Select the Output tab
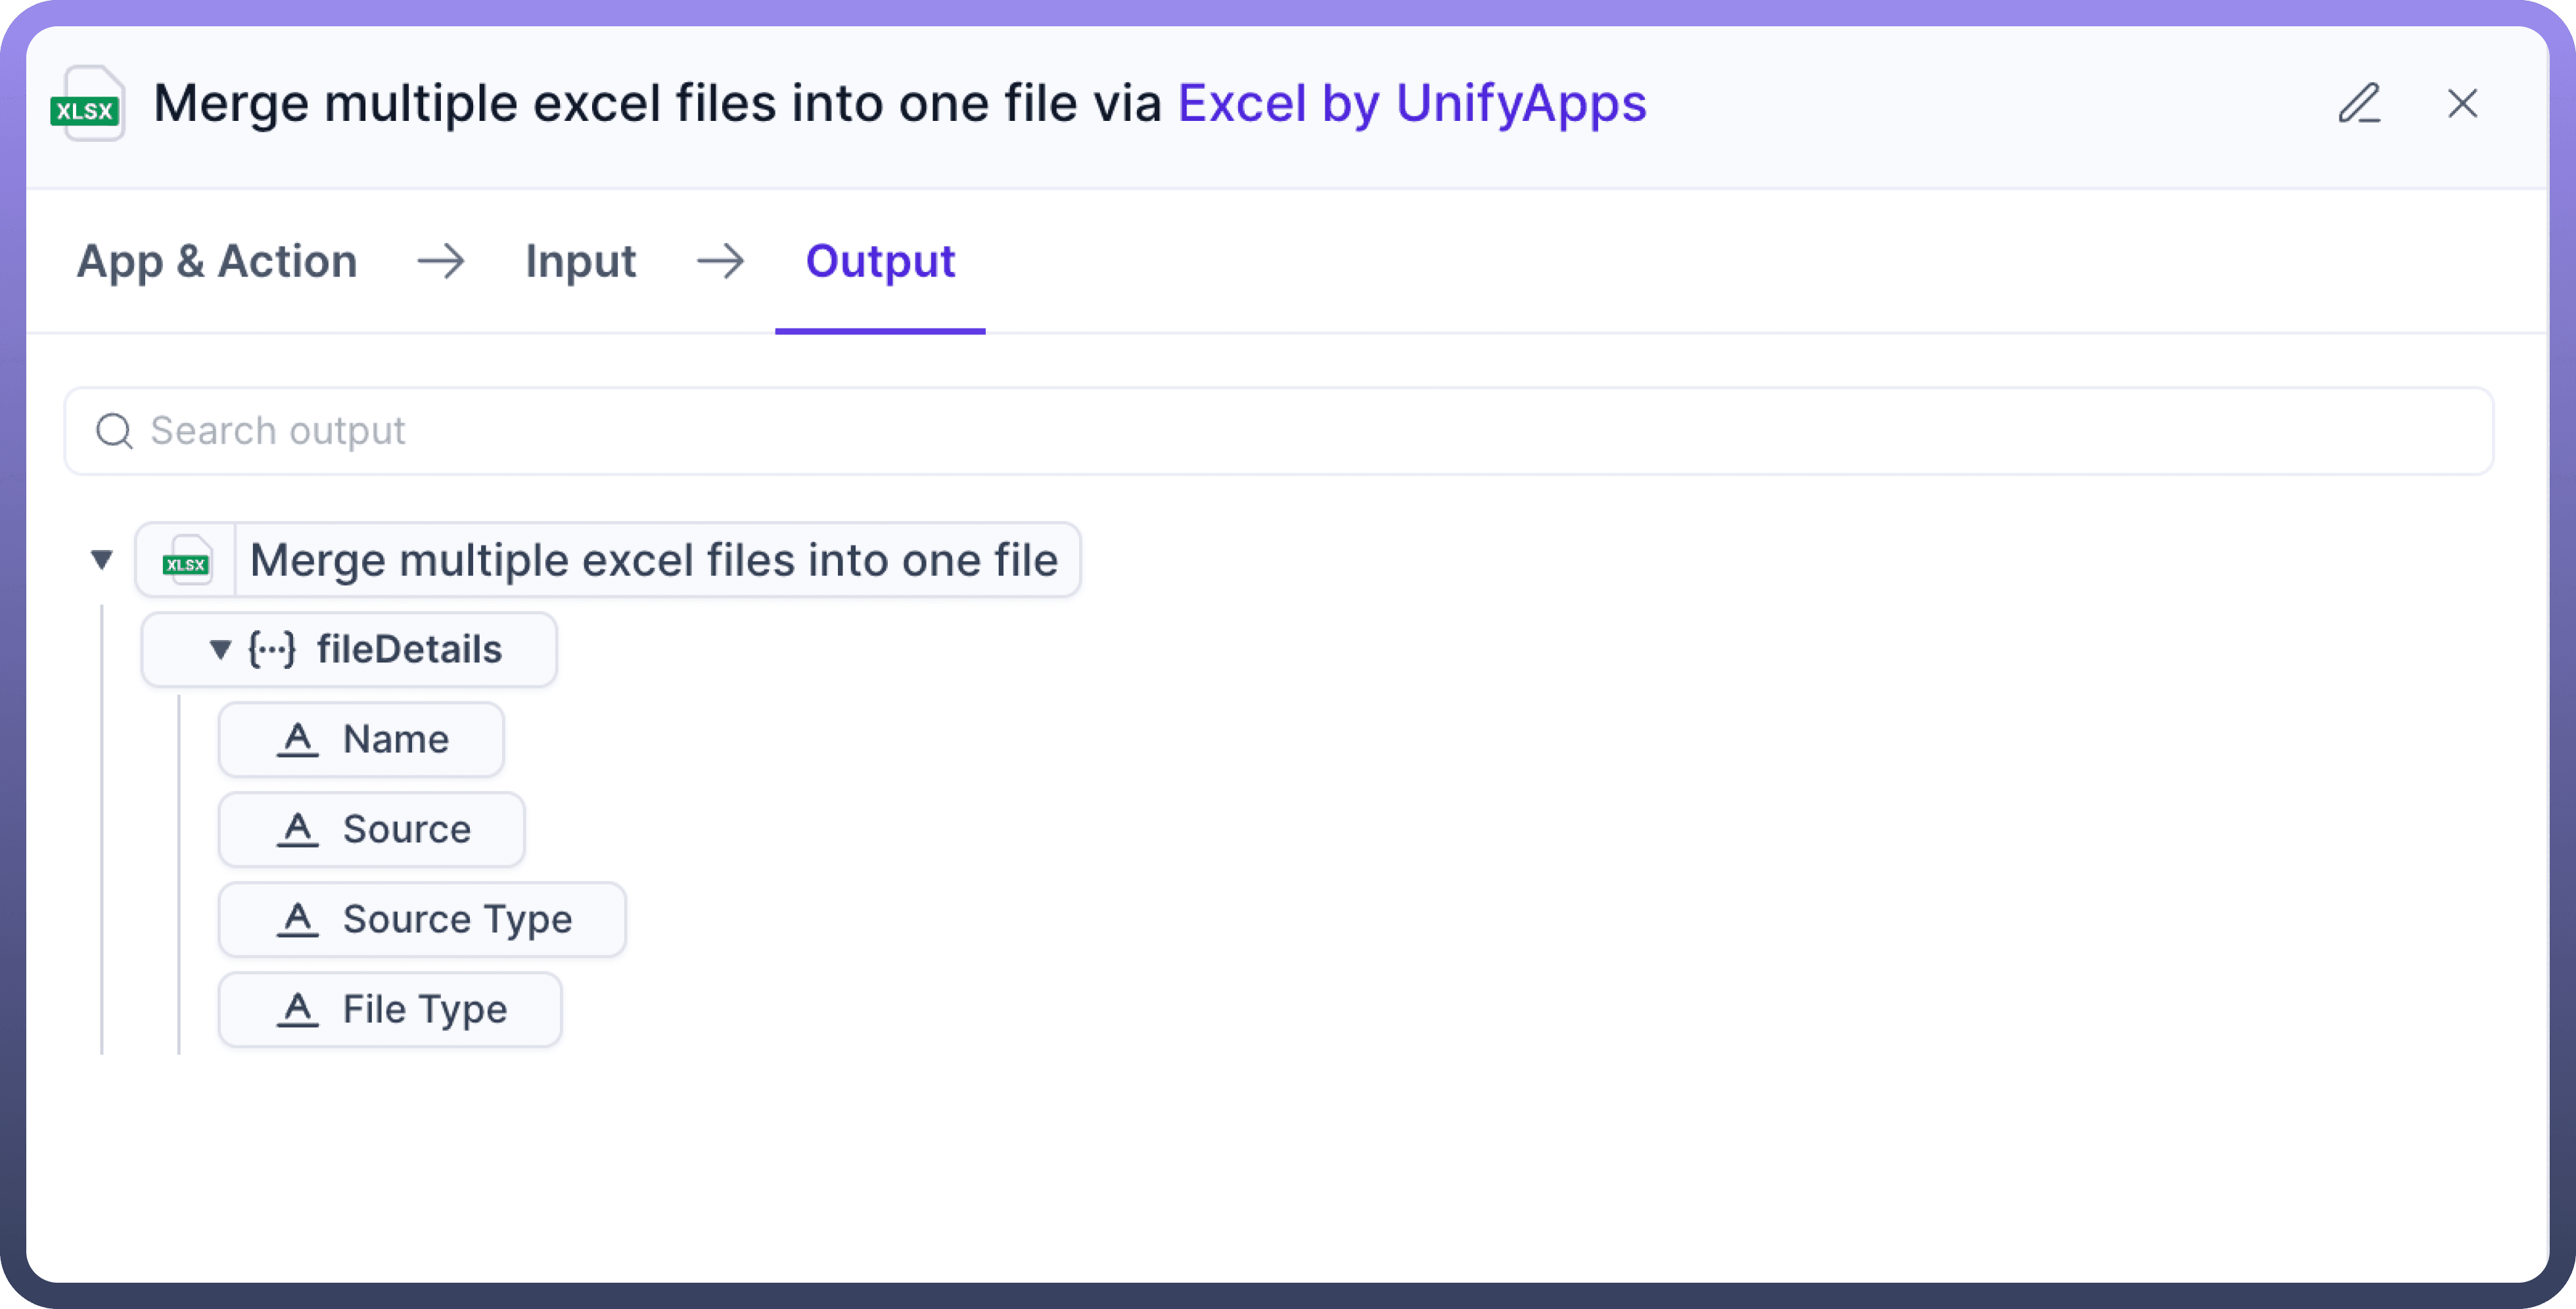 880,261
